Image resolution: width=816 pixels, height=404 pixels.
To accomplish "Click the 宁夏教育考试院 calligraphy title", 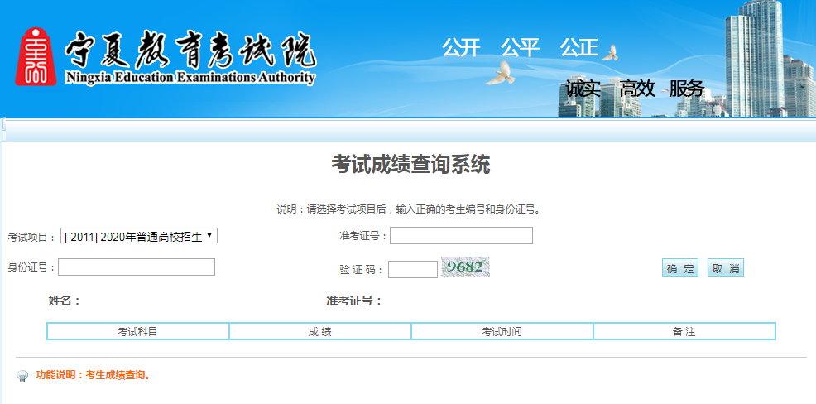I will 190,51.
